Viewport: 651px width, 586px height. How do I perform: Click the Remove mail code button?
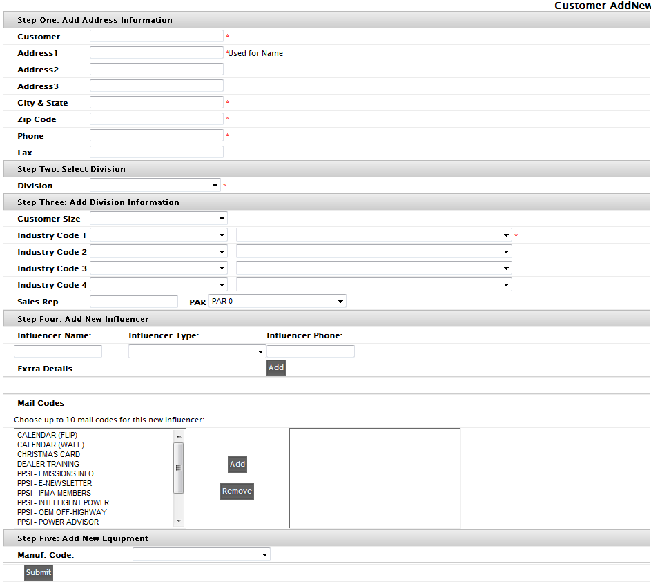click(237, 491)
